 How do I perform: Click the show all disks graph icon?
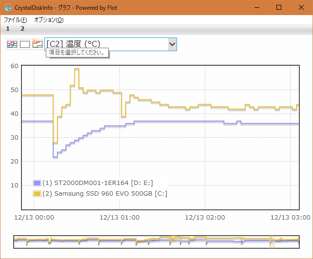click(12, 44)
